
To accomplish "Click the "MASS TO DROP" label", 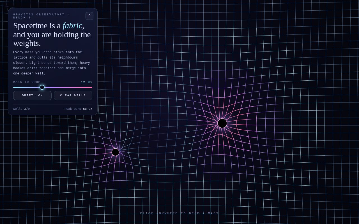I will click(x=27, y=82).
